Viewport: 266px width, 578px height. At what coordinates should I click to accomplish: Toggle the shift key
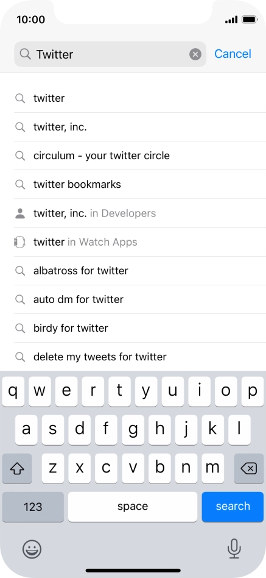tap(17, 468)
